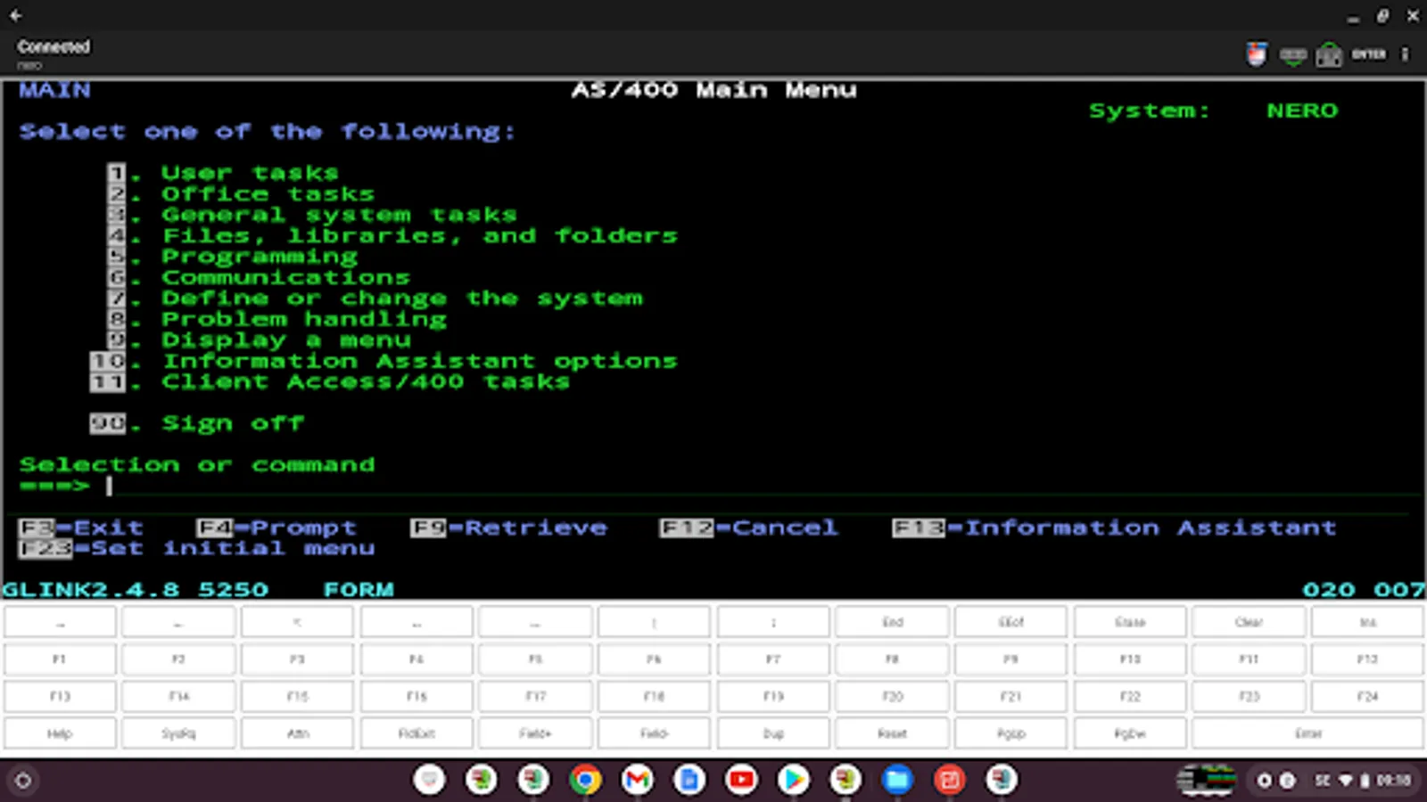This screenshot has width=1427, height=802.
Task: Click the F4=Prompt hotspot
Action: tap(276, 528)
